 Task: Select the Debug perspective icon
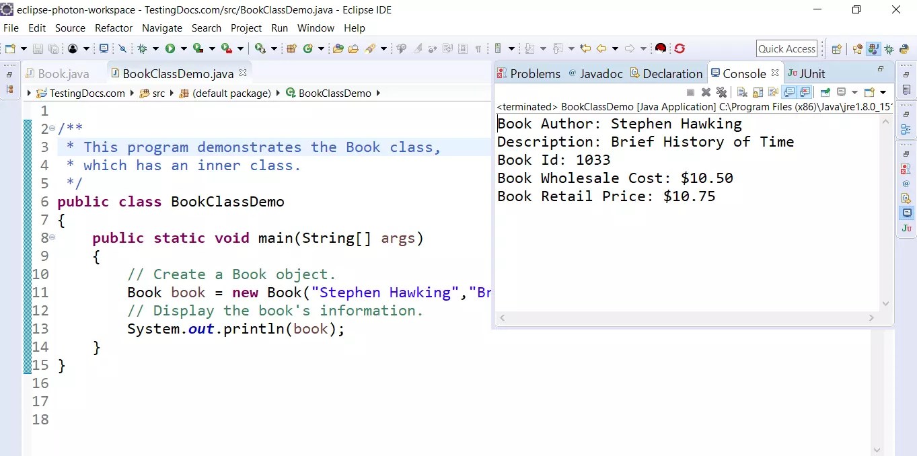pyautogui.click(x=889, y=48)
